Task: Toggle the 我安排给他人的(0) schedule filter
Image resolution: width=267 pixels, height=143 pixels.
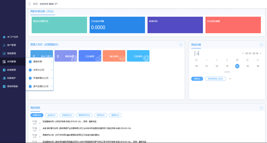Action: coord(215,79)
